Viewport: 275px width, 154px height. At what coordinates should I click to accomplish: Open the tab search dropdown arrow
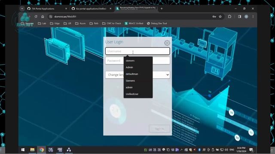(22, 9)
